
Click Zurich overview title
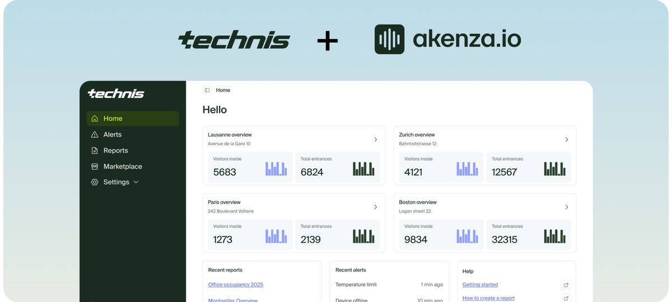(417, 135)
